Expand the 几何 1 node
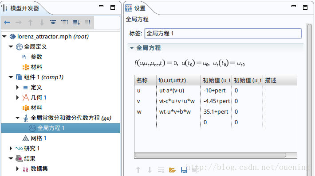The image size is (315, 176). [17, 98]
